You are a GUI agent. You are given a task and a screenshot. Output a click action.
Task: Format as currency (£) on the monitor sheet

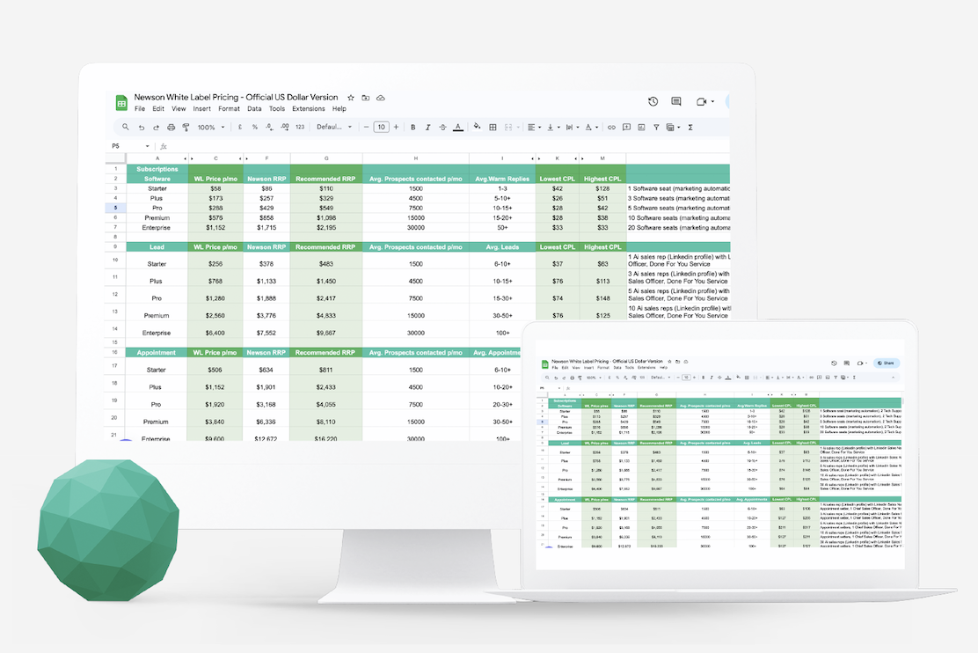pyautogui.click(x=240, y=128)
